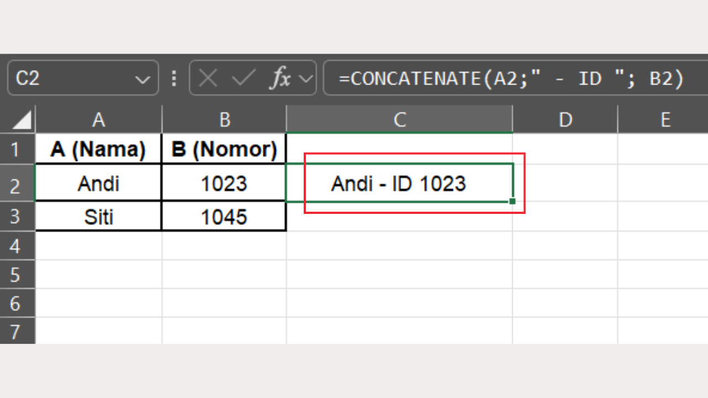This screenshot has width=708, height=398.
Task: Select column header C
Action: pyautogui.click(x=399, y=119)
